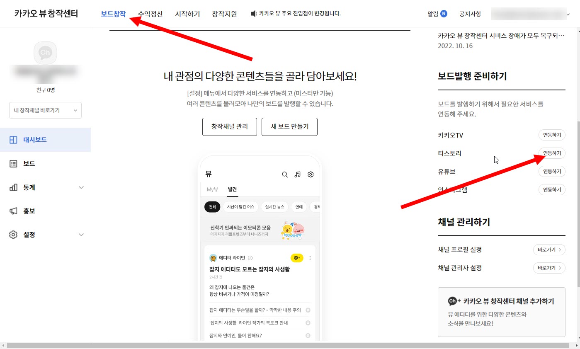Click the music note icon in preview
The height and width of the screenshot is (349, 580).
coord(297,174)
